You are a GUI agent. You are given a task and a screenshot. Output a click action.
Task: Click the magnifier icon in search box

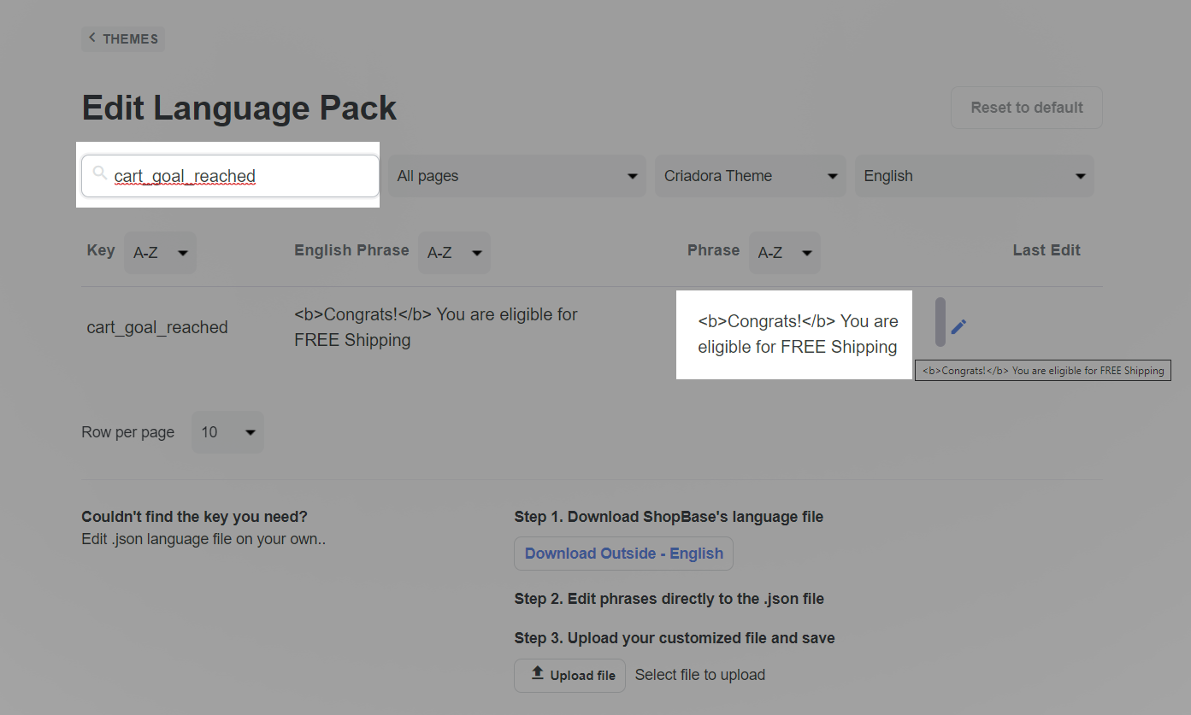(99, 174)
